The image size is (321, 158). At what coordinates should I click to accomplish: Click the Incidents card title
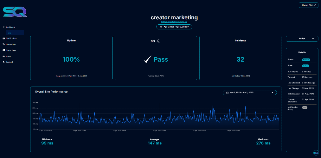pyautogui.click(x=240, y=41)
